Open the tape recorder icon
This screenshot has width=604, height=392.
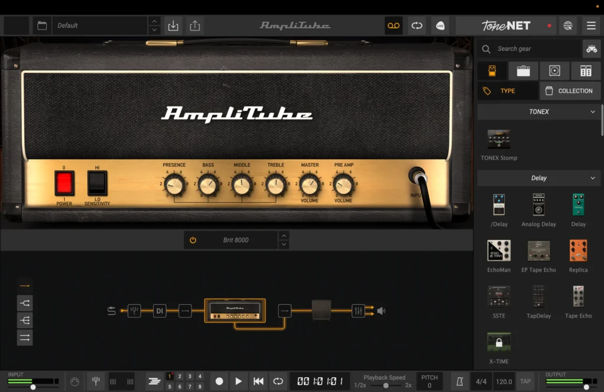pyautogui.click(x=393, y=26)
